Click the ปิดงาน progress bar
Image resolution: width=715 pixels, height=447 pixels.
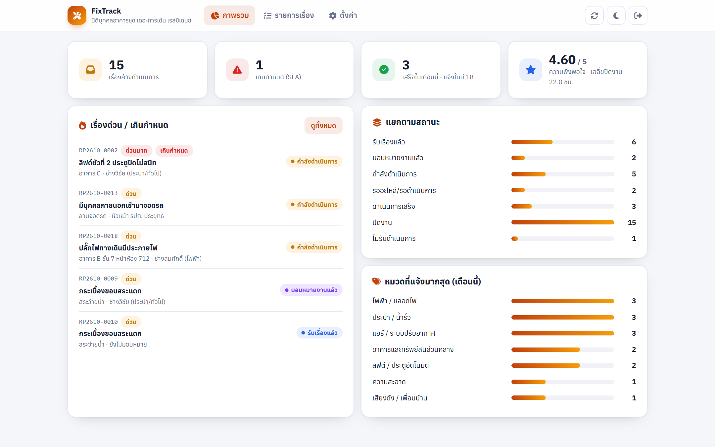coord(563,222)
